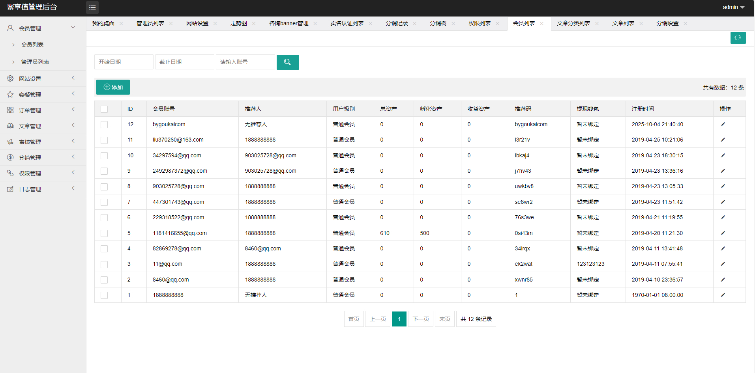Switch to the 权限列表 tab
This screenshot has height=373, width=755.
(480, 24)
